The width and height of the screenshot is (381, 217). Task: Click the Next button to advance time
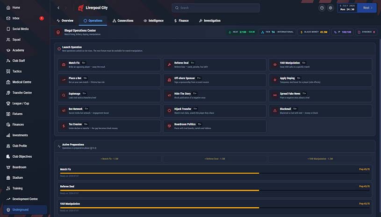(367, 8)
